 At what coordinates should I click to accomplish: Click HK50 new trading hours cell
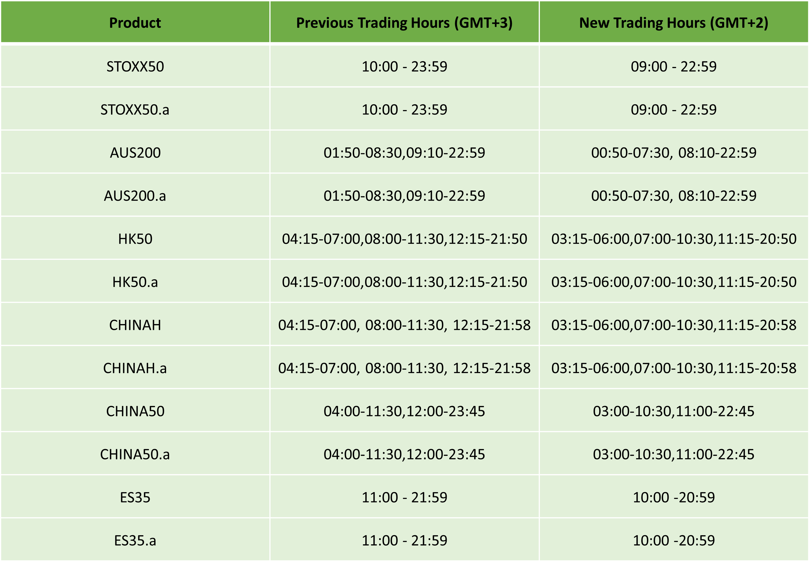[x=674, y=239]
